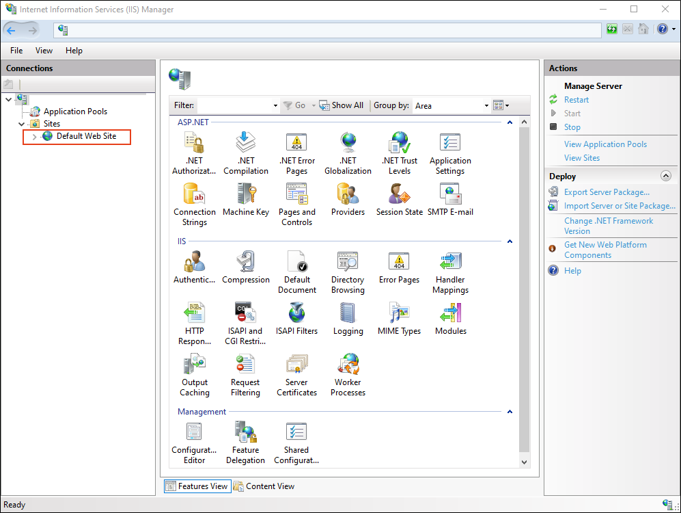Image resolution: width=681 pixels, height=513 pixels.
Task: Open Default Document feature
Action: [x=296, y=273]
